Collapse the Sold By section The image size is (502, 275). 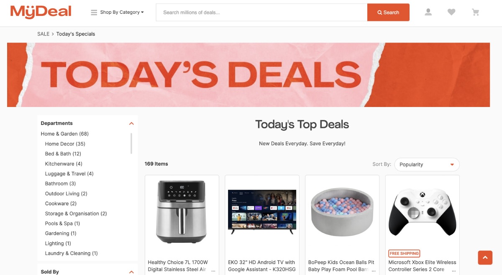click(131, 272)
